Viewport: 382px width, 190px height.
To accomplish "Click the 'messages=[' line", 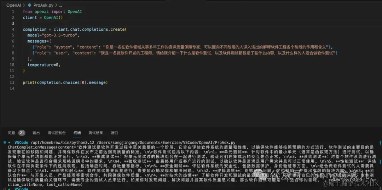I will (39, 41).
